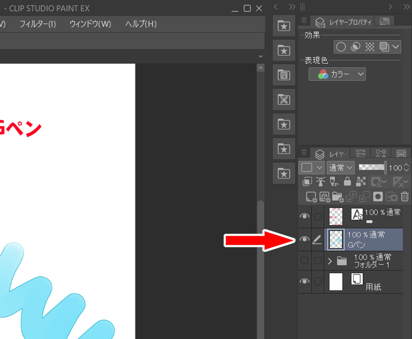Enable the tone effect dotted icon
This screenshot has width=412, height=339.
coord(370,47)
